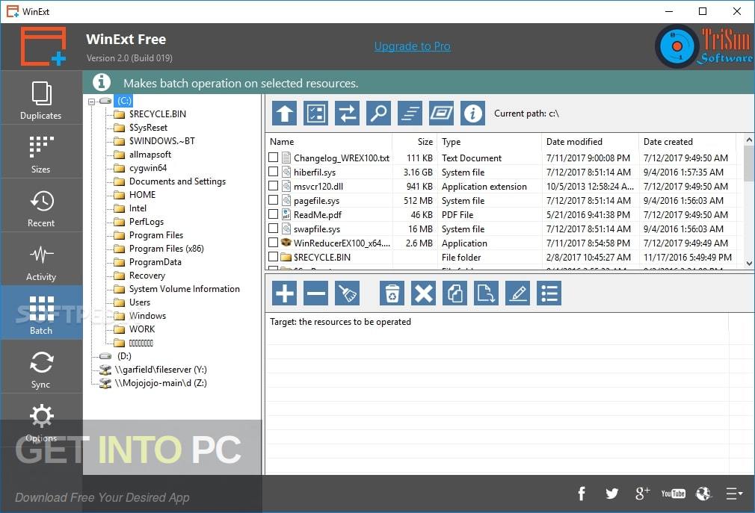Select the \\garfield\fileserver (Y:) network drive
The width and height of the screenshot is (755, 513).
(x=161, y=370)
